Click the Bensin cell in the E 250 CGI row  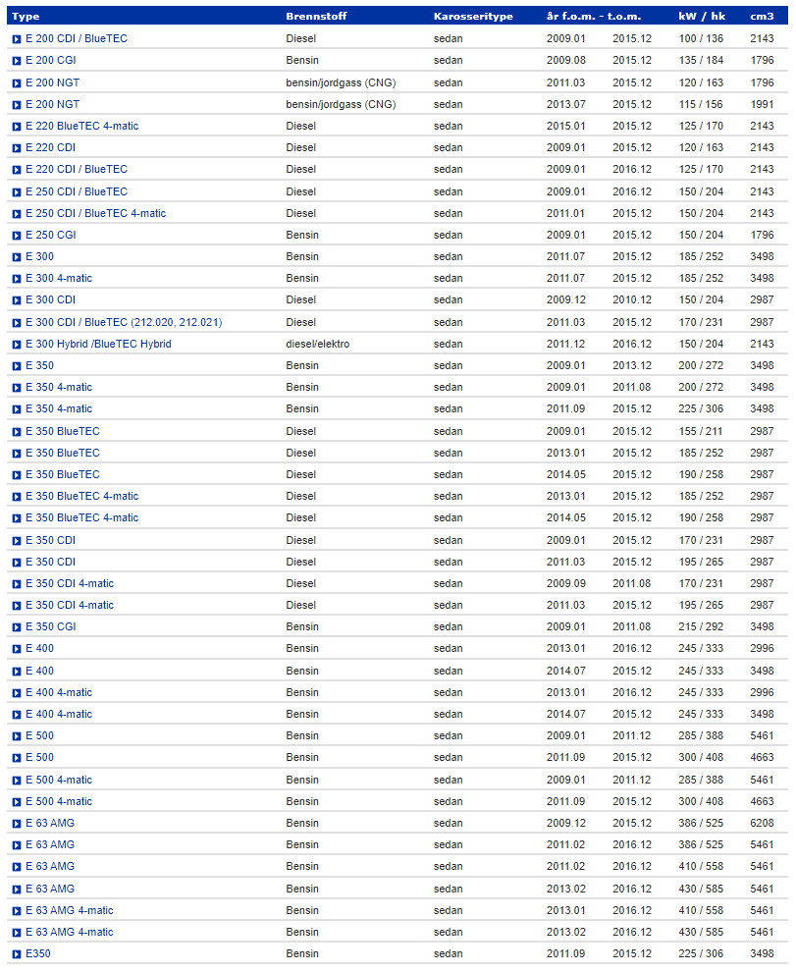pyautogui.click(x=302, y=235)
